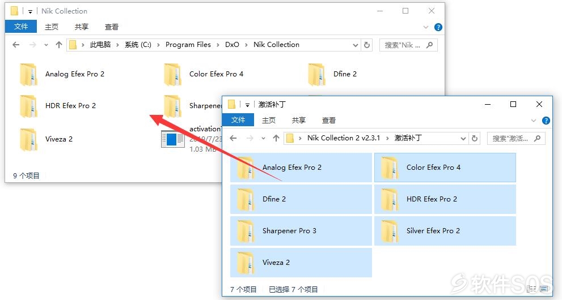This screenshot has width=562, height=300.
Task: Navigate to 系统 (C:) in address bar
Action: (x=138, y=45)
